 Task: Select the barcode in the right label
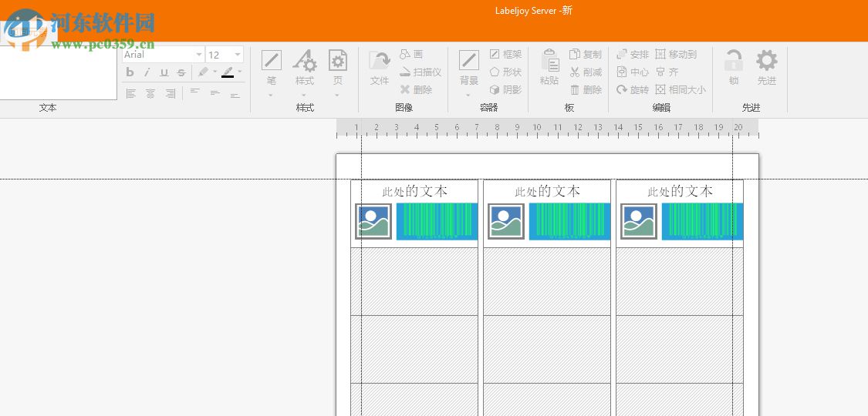point(702,222)
